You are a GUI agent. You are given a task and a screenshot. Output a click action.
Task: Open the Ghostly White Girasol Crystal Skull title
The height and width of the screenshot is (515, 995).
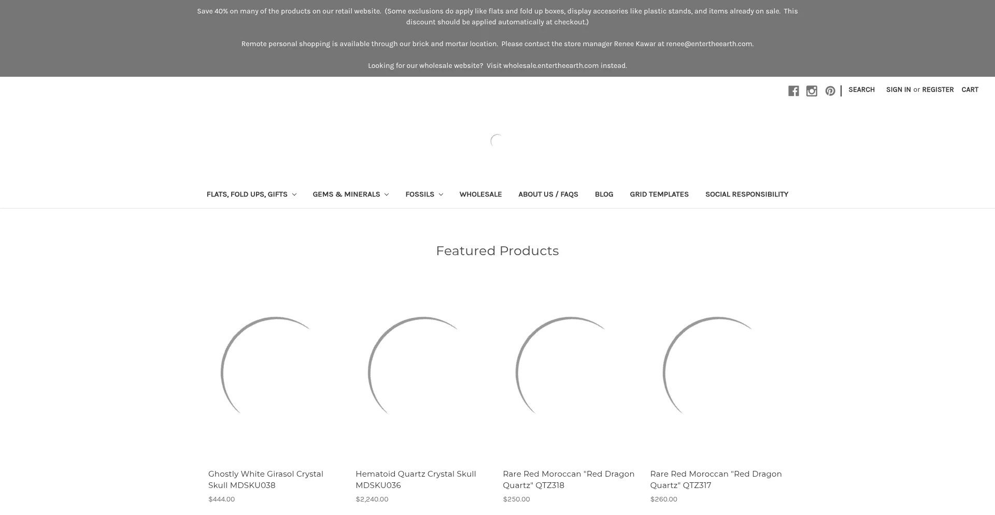coord(265,479)
